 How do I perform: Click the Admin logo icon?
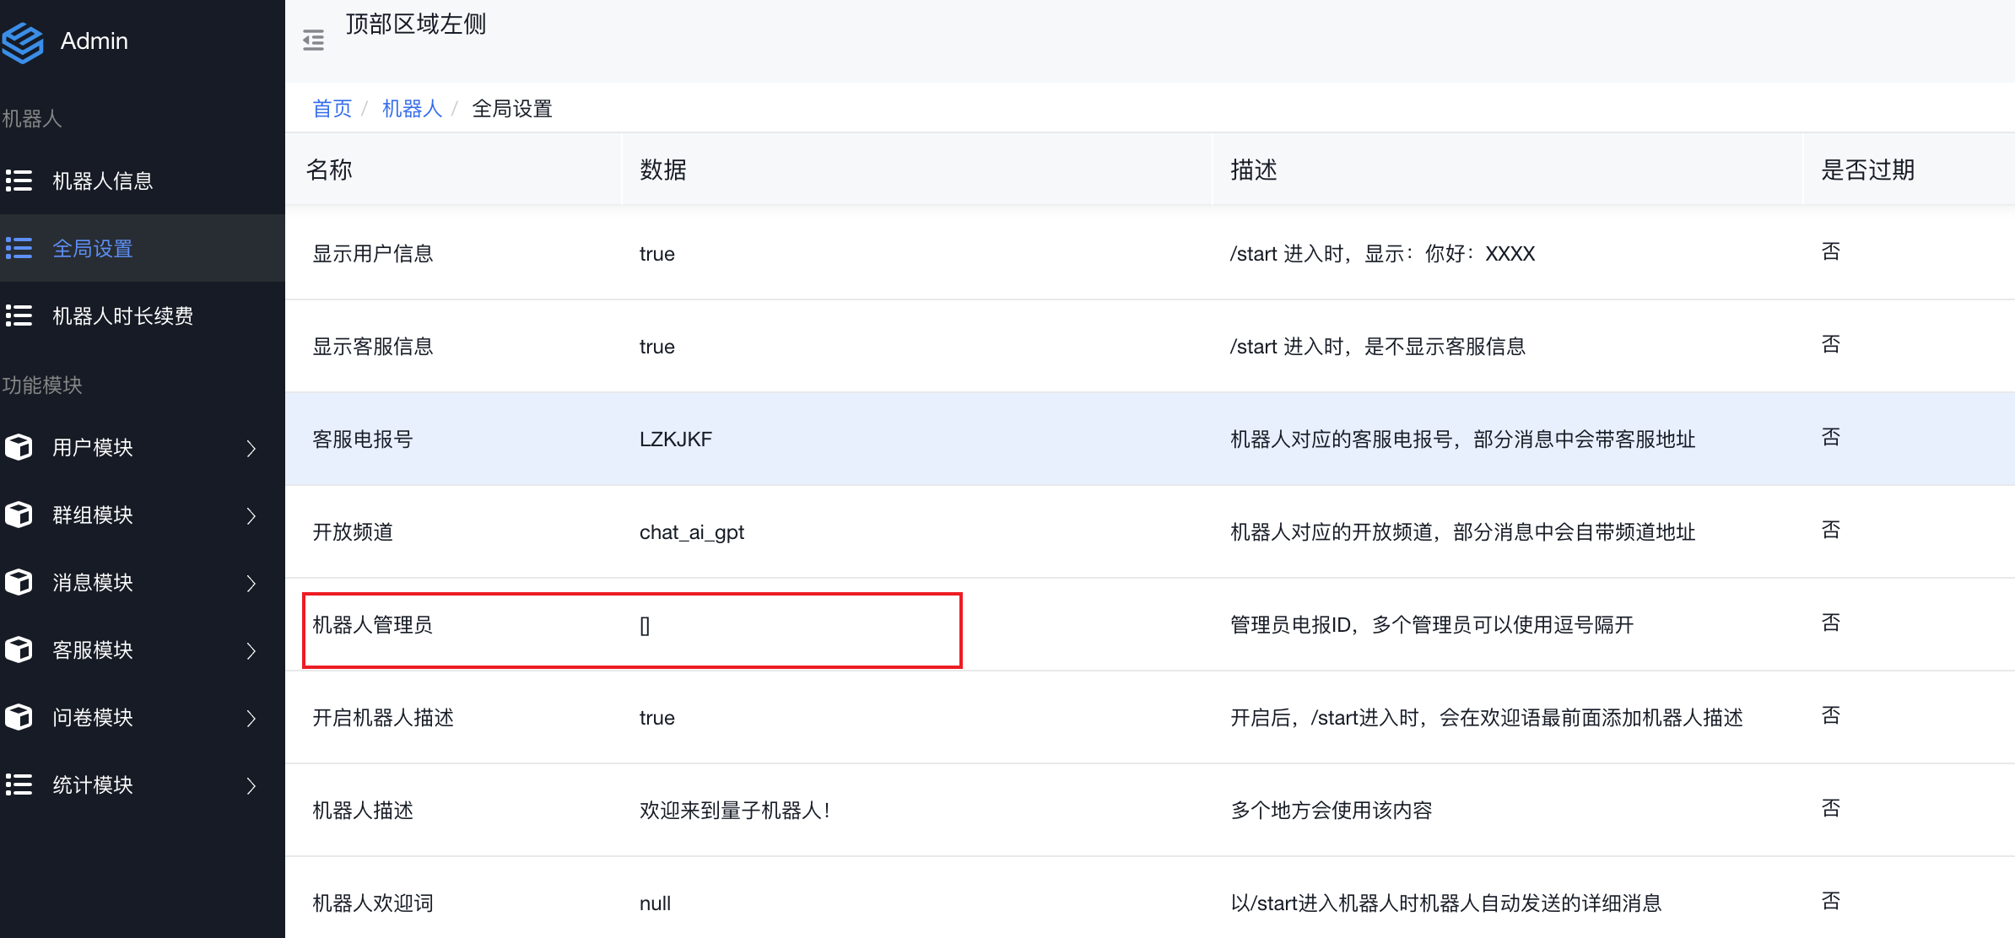tap(22, 42)
